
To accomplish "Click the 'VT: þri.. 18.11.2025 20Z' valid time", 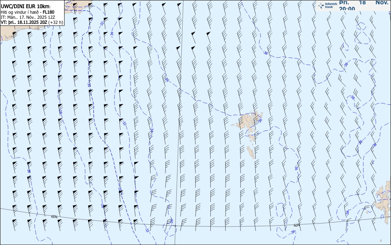I will (24, 22).
